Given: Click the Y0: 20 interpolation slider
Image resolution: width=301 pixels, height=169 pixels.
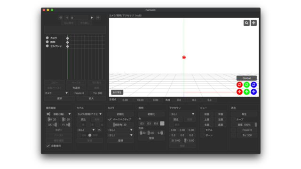Looking at the screenshot, I should tap(66, 119).
